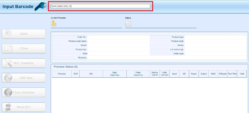Click the Output column header
The image size is (249, 113).
[204, 74]
